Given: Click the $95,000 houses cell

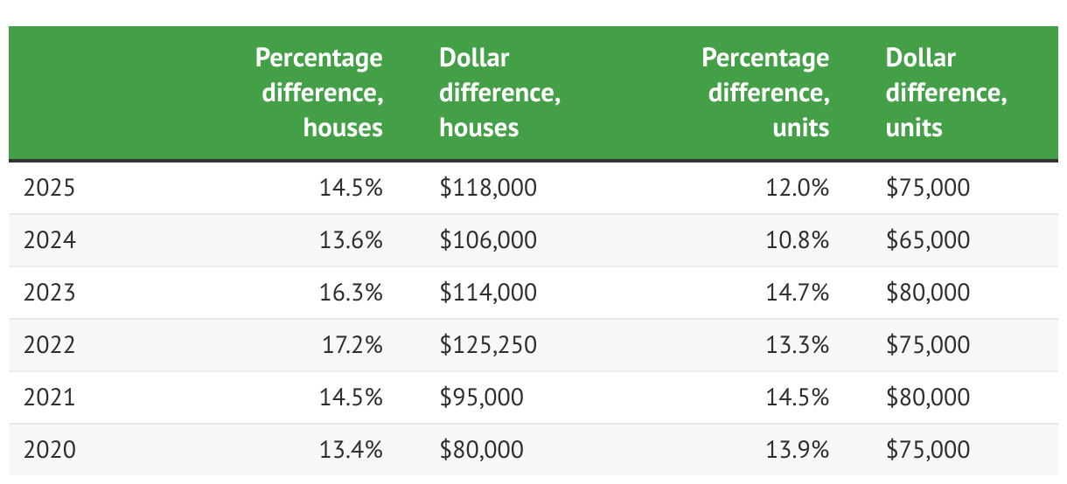Looking at the screenshot, I should click(481, 398).
